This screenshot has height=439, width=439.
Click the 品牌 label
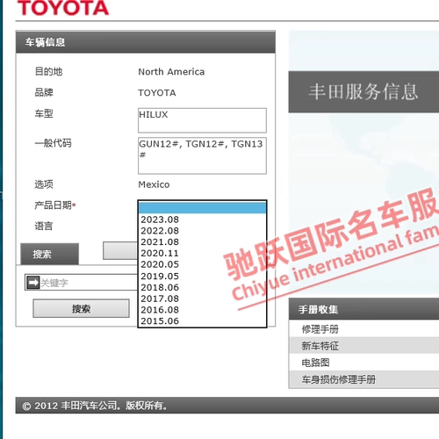coord(44,92)
